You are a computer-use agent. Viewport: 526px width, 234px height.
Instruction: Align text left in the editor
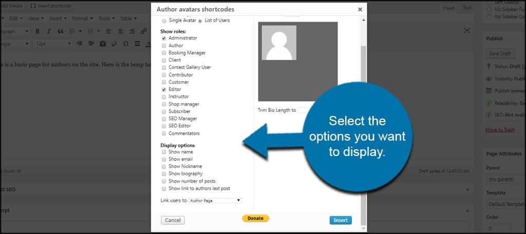pos(108,31)
